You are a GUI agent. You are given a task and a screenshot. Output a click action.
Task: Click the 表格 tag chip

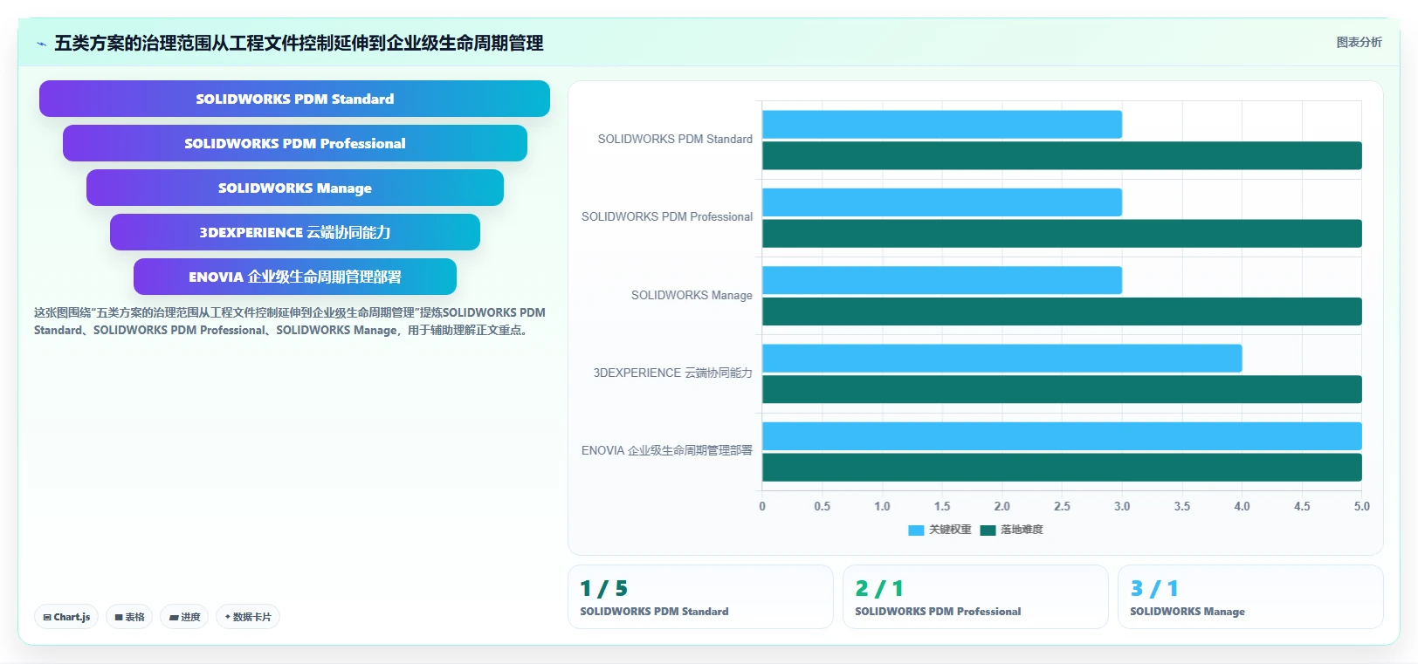point(129,617)
